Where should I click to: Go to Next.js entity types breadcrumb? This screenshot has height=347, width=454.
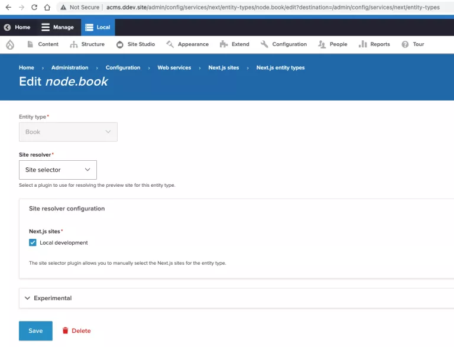tap(280, 67)
